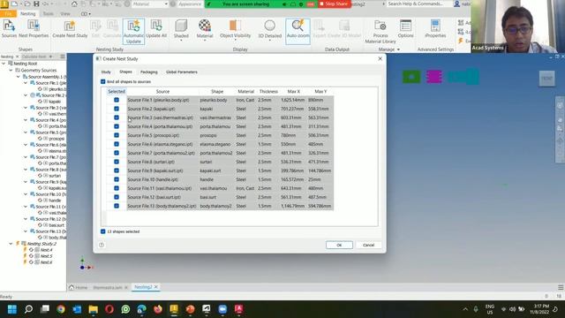Viewport: 565px width, 318px height.
Task: Open Nest Properties in ribbon
Action: point(34,29)
